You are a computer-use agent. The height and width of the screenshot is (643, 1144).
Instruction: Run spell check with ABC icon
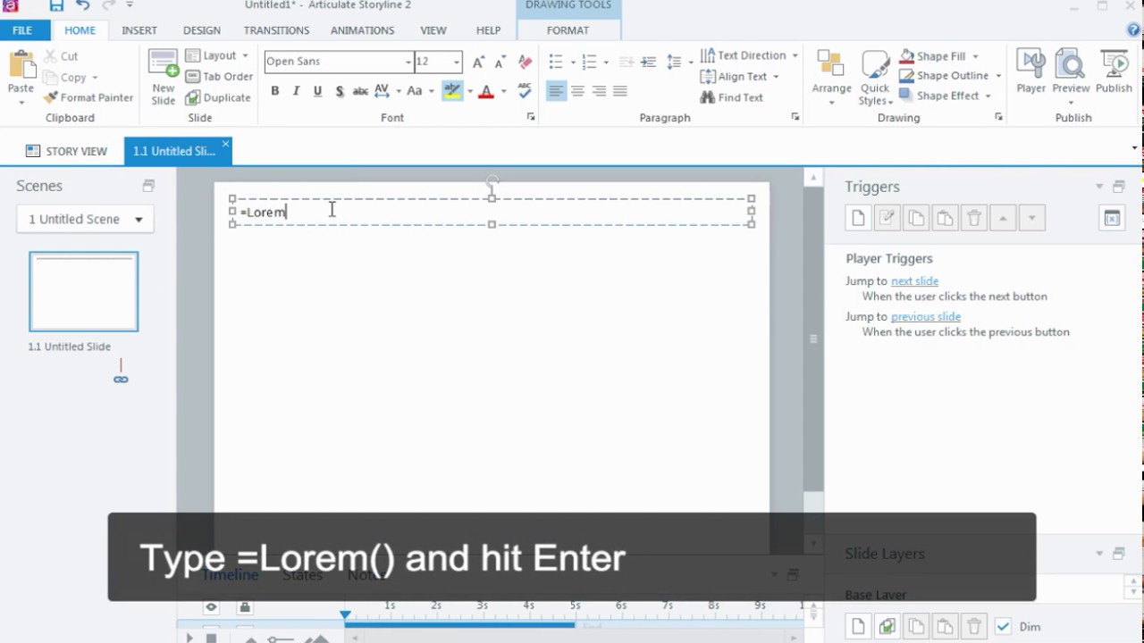[525, 91]
